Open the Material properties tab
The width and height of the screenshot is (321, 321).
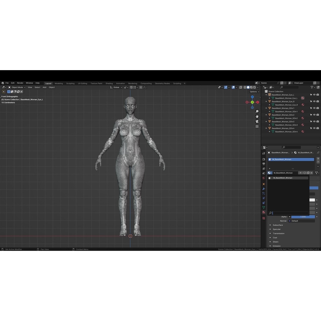click(x=264, y=212)
